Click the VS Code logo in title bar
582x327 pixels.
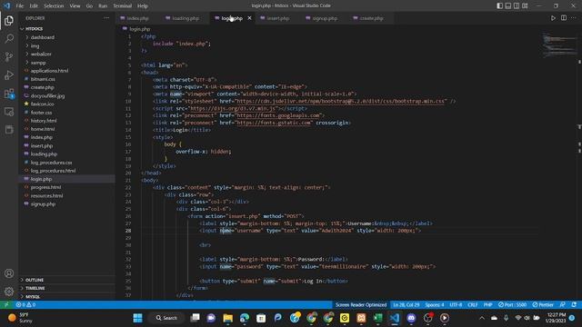pyautogui.click(x=6, y=5)
